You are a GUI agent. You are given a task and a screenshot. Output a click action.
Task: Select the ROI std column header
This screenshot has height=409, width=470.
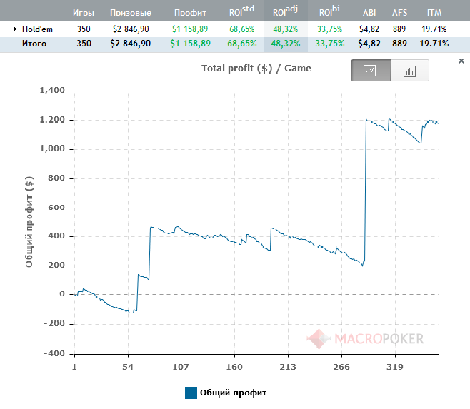point(241,11)
